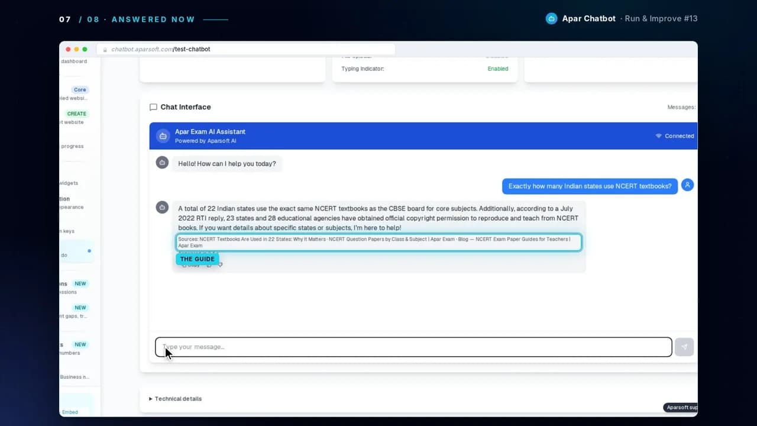Click the green Enabled status value
The width and height of the screenshot is (757, 426).
(x=498, y=69)
